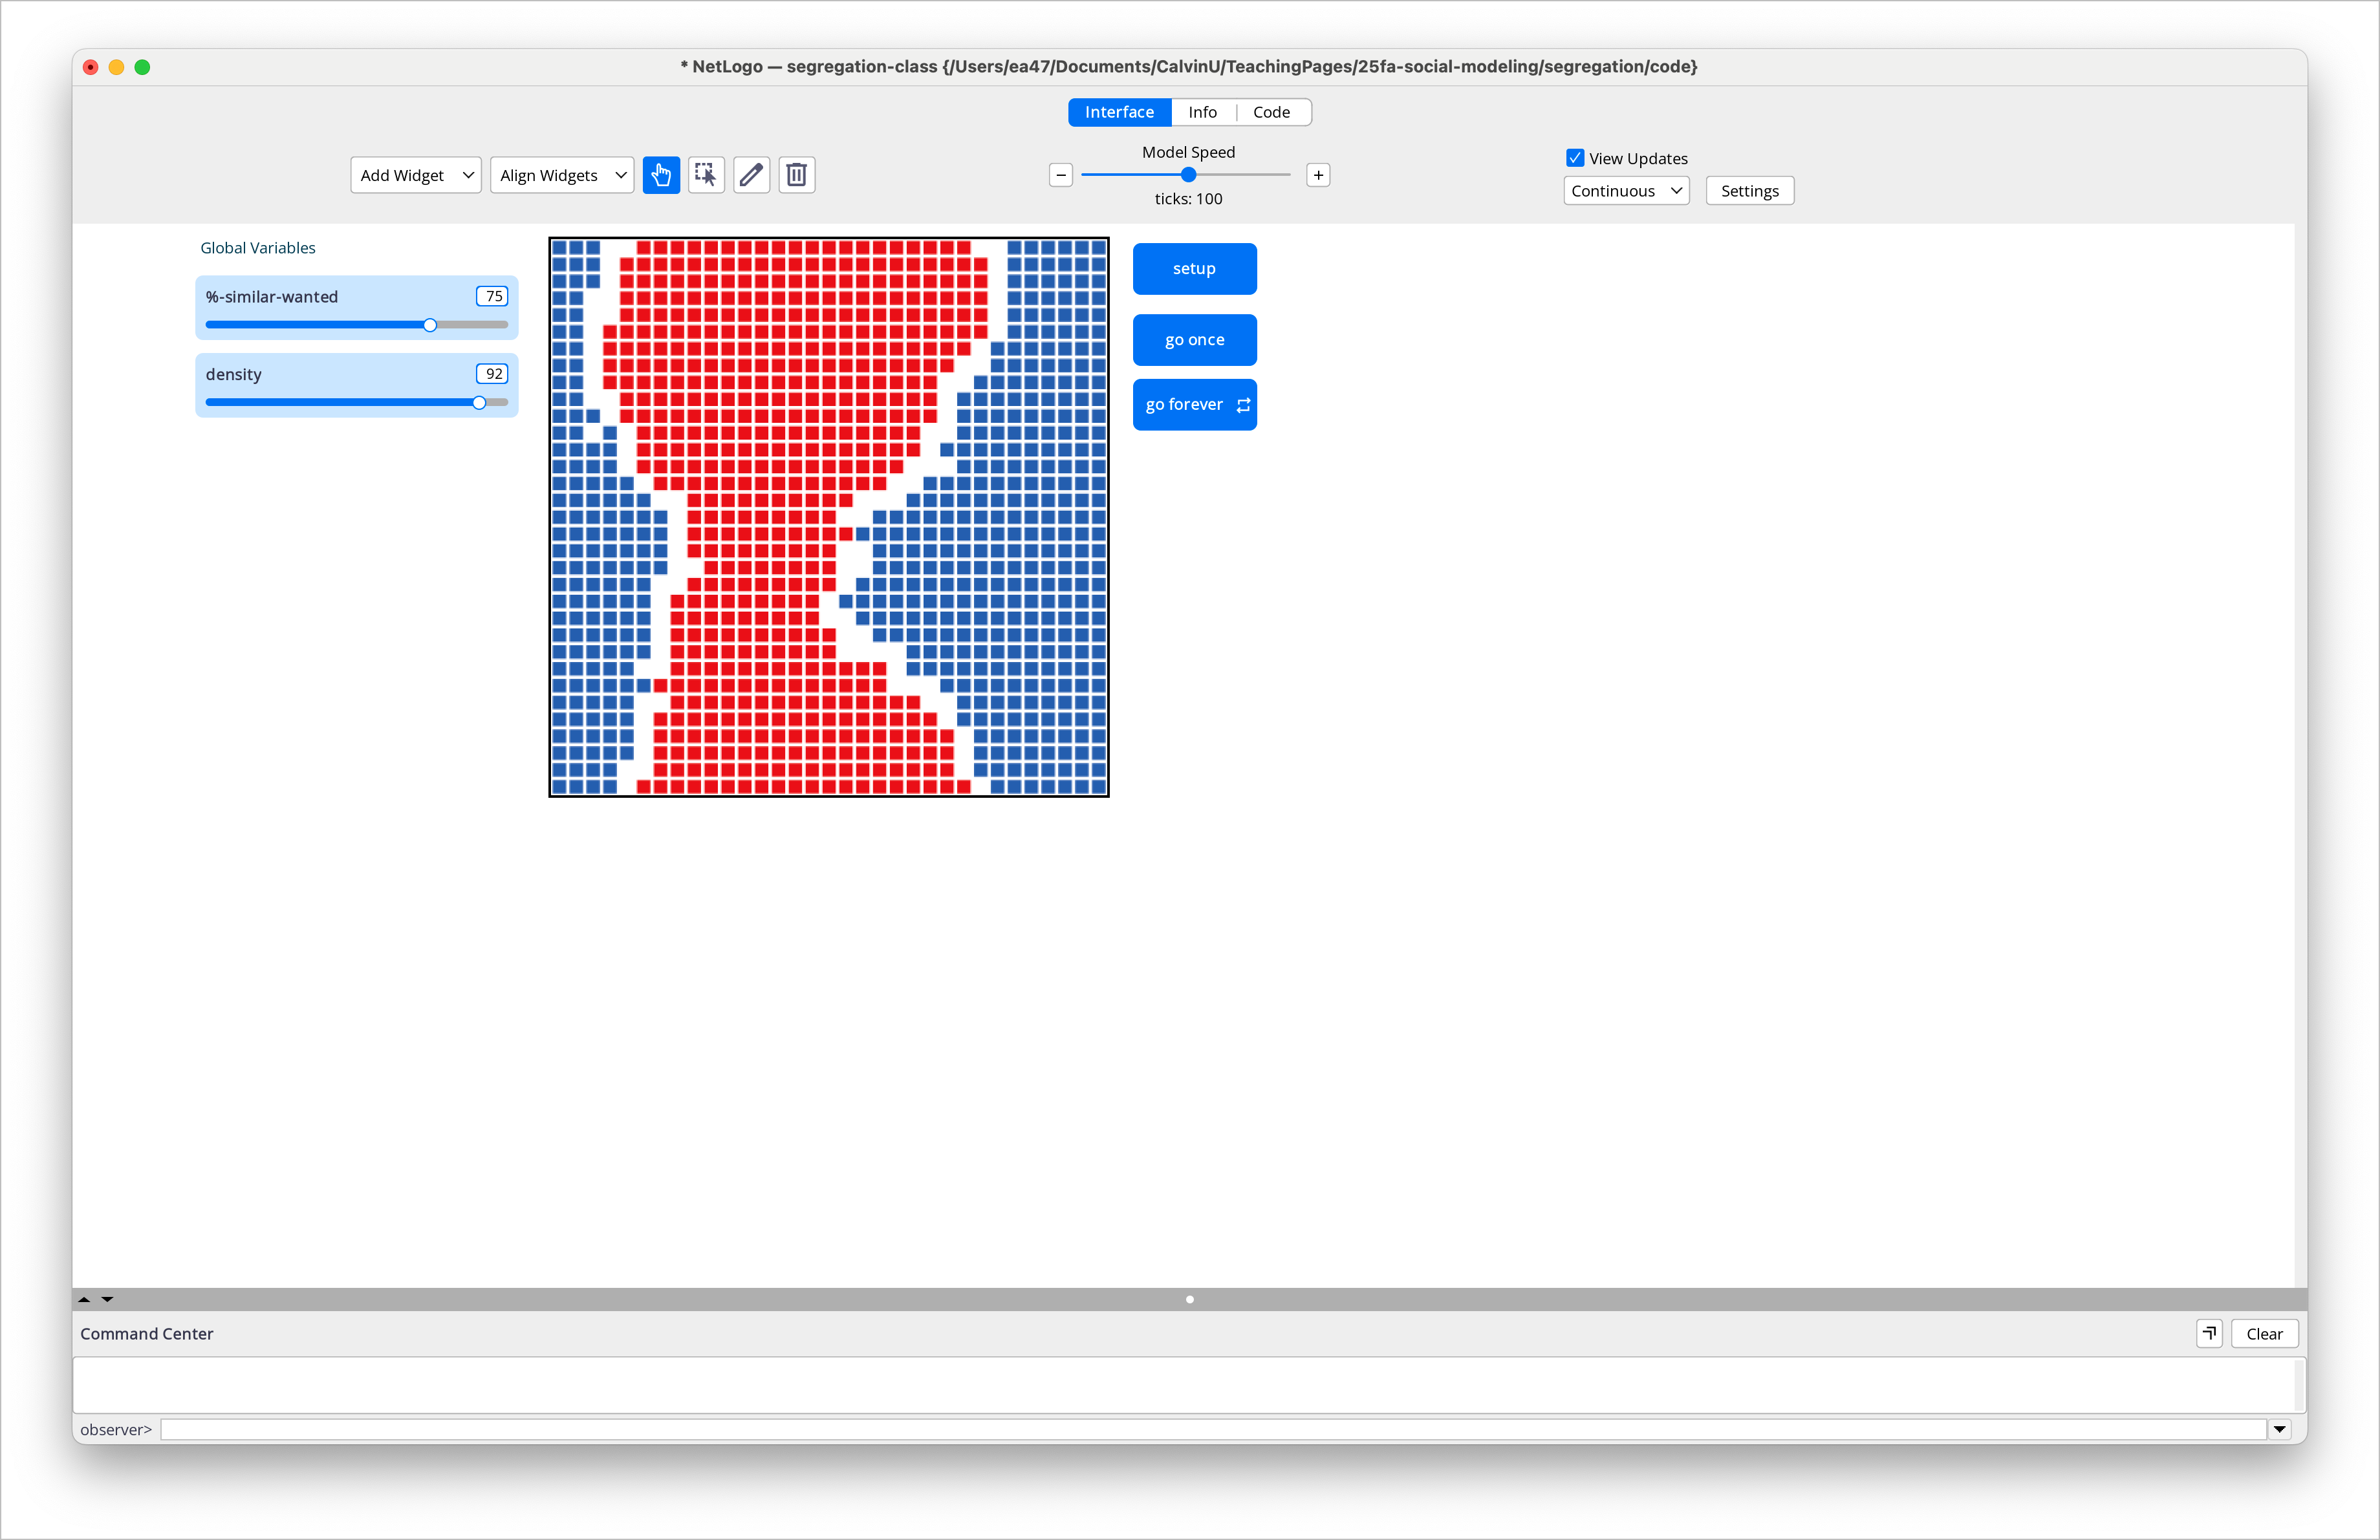Open command history dropdown arrow
Viewport: 2380px width, 1540px height.
2279,1429
